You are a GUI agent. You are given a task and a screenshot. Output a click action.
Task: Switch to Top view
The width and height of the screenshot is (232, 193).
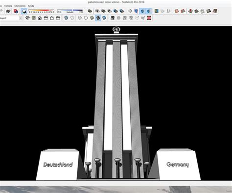click(x=34, y=18)
